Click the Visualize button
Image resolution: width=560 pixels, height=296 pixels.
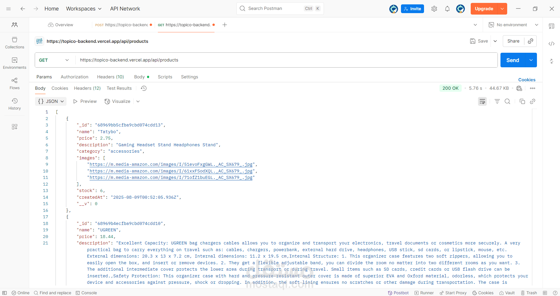(117, 101)
